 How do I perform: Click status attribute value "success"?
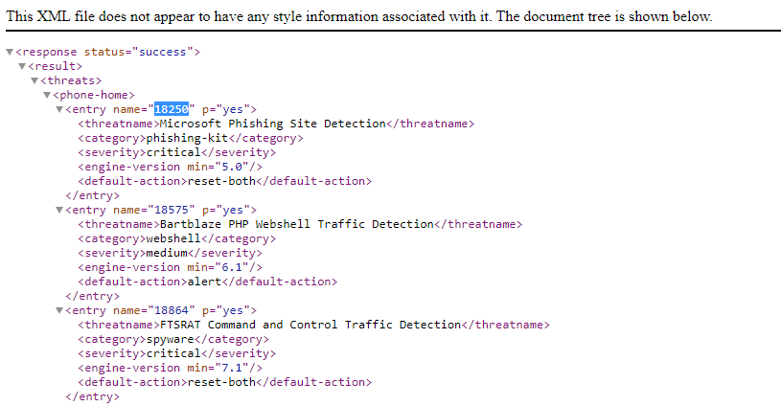(162, 52)
